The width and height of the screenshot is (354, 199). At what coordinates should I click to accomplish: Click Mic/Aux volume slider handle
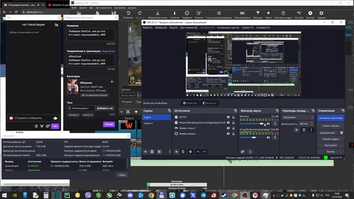pos(262,124)
